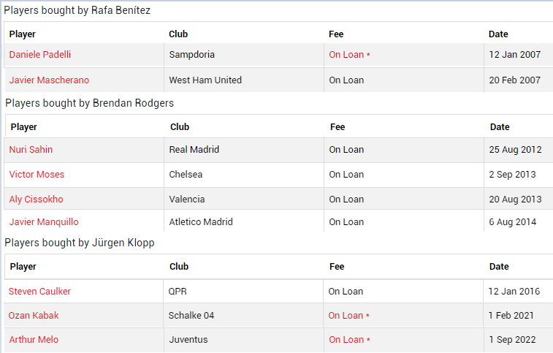Open Arthur Melo player link
Image resolution: width=553 pixels, height=353 pixels.
pos(34,339)
